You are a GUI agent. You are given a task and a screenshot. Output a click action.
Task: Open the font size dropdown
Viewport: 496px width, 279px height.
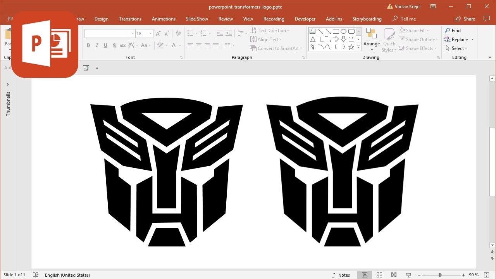point(151,34)
